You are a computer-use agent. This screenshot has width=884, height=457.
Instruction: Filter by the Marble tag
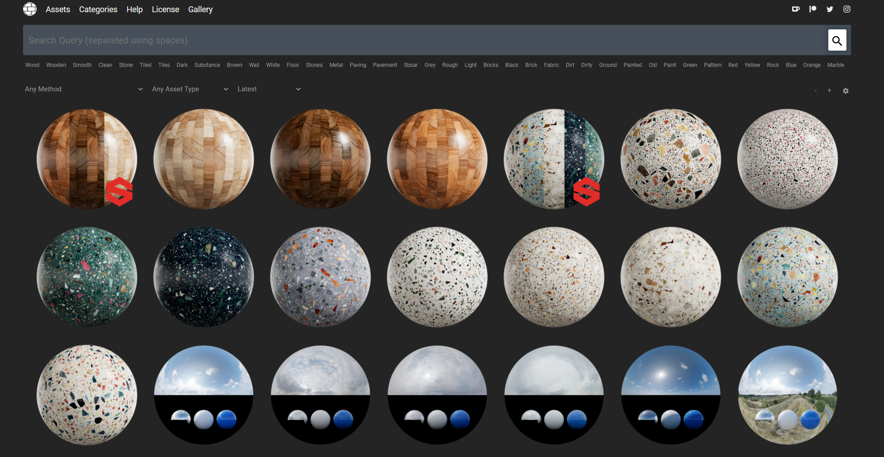(x=836, y=65)
